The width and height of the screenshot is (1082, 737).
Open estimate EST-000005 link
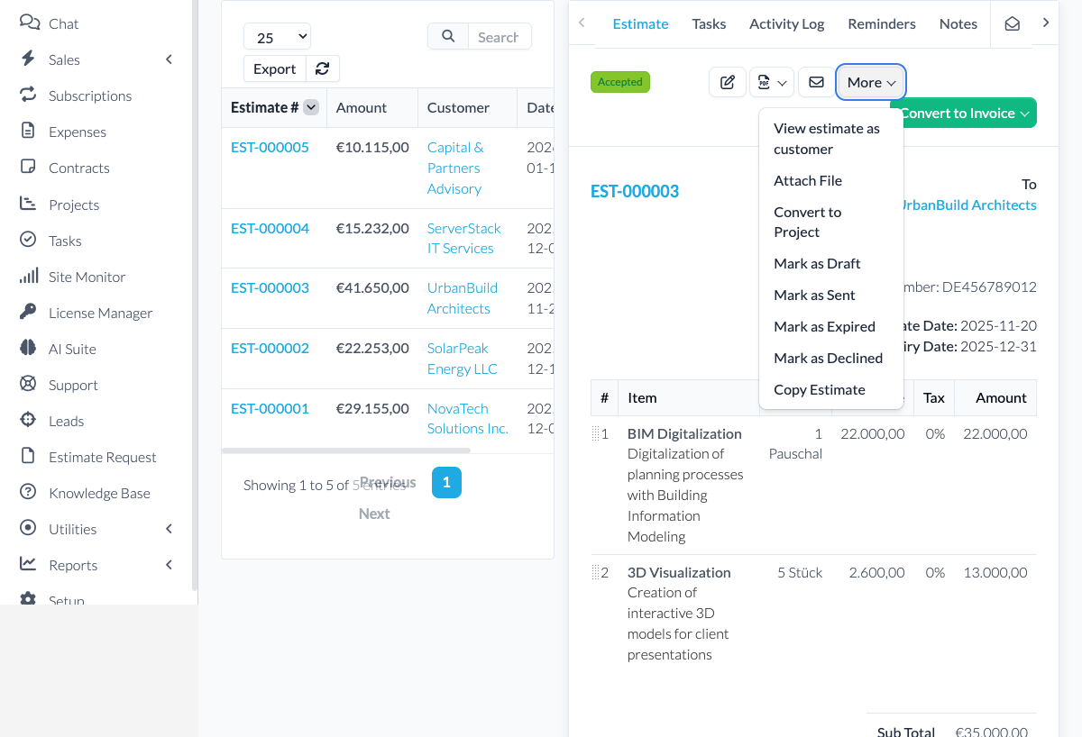[270, 148]
